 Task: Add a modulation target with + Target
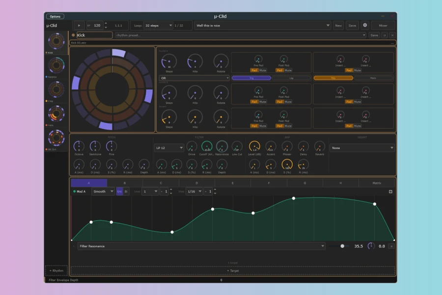coord(233,270)
